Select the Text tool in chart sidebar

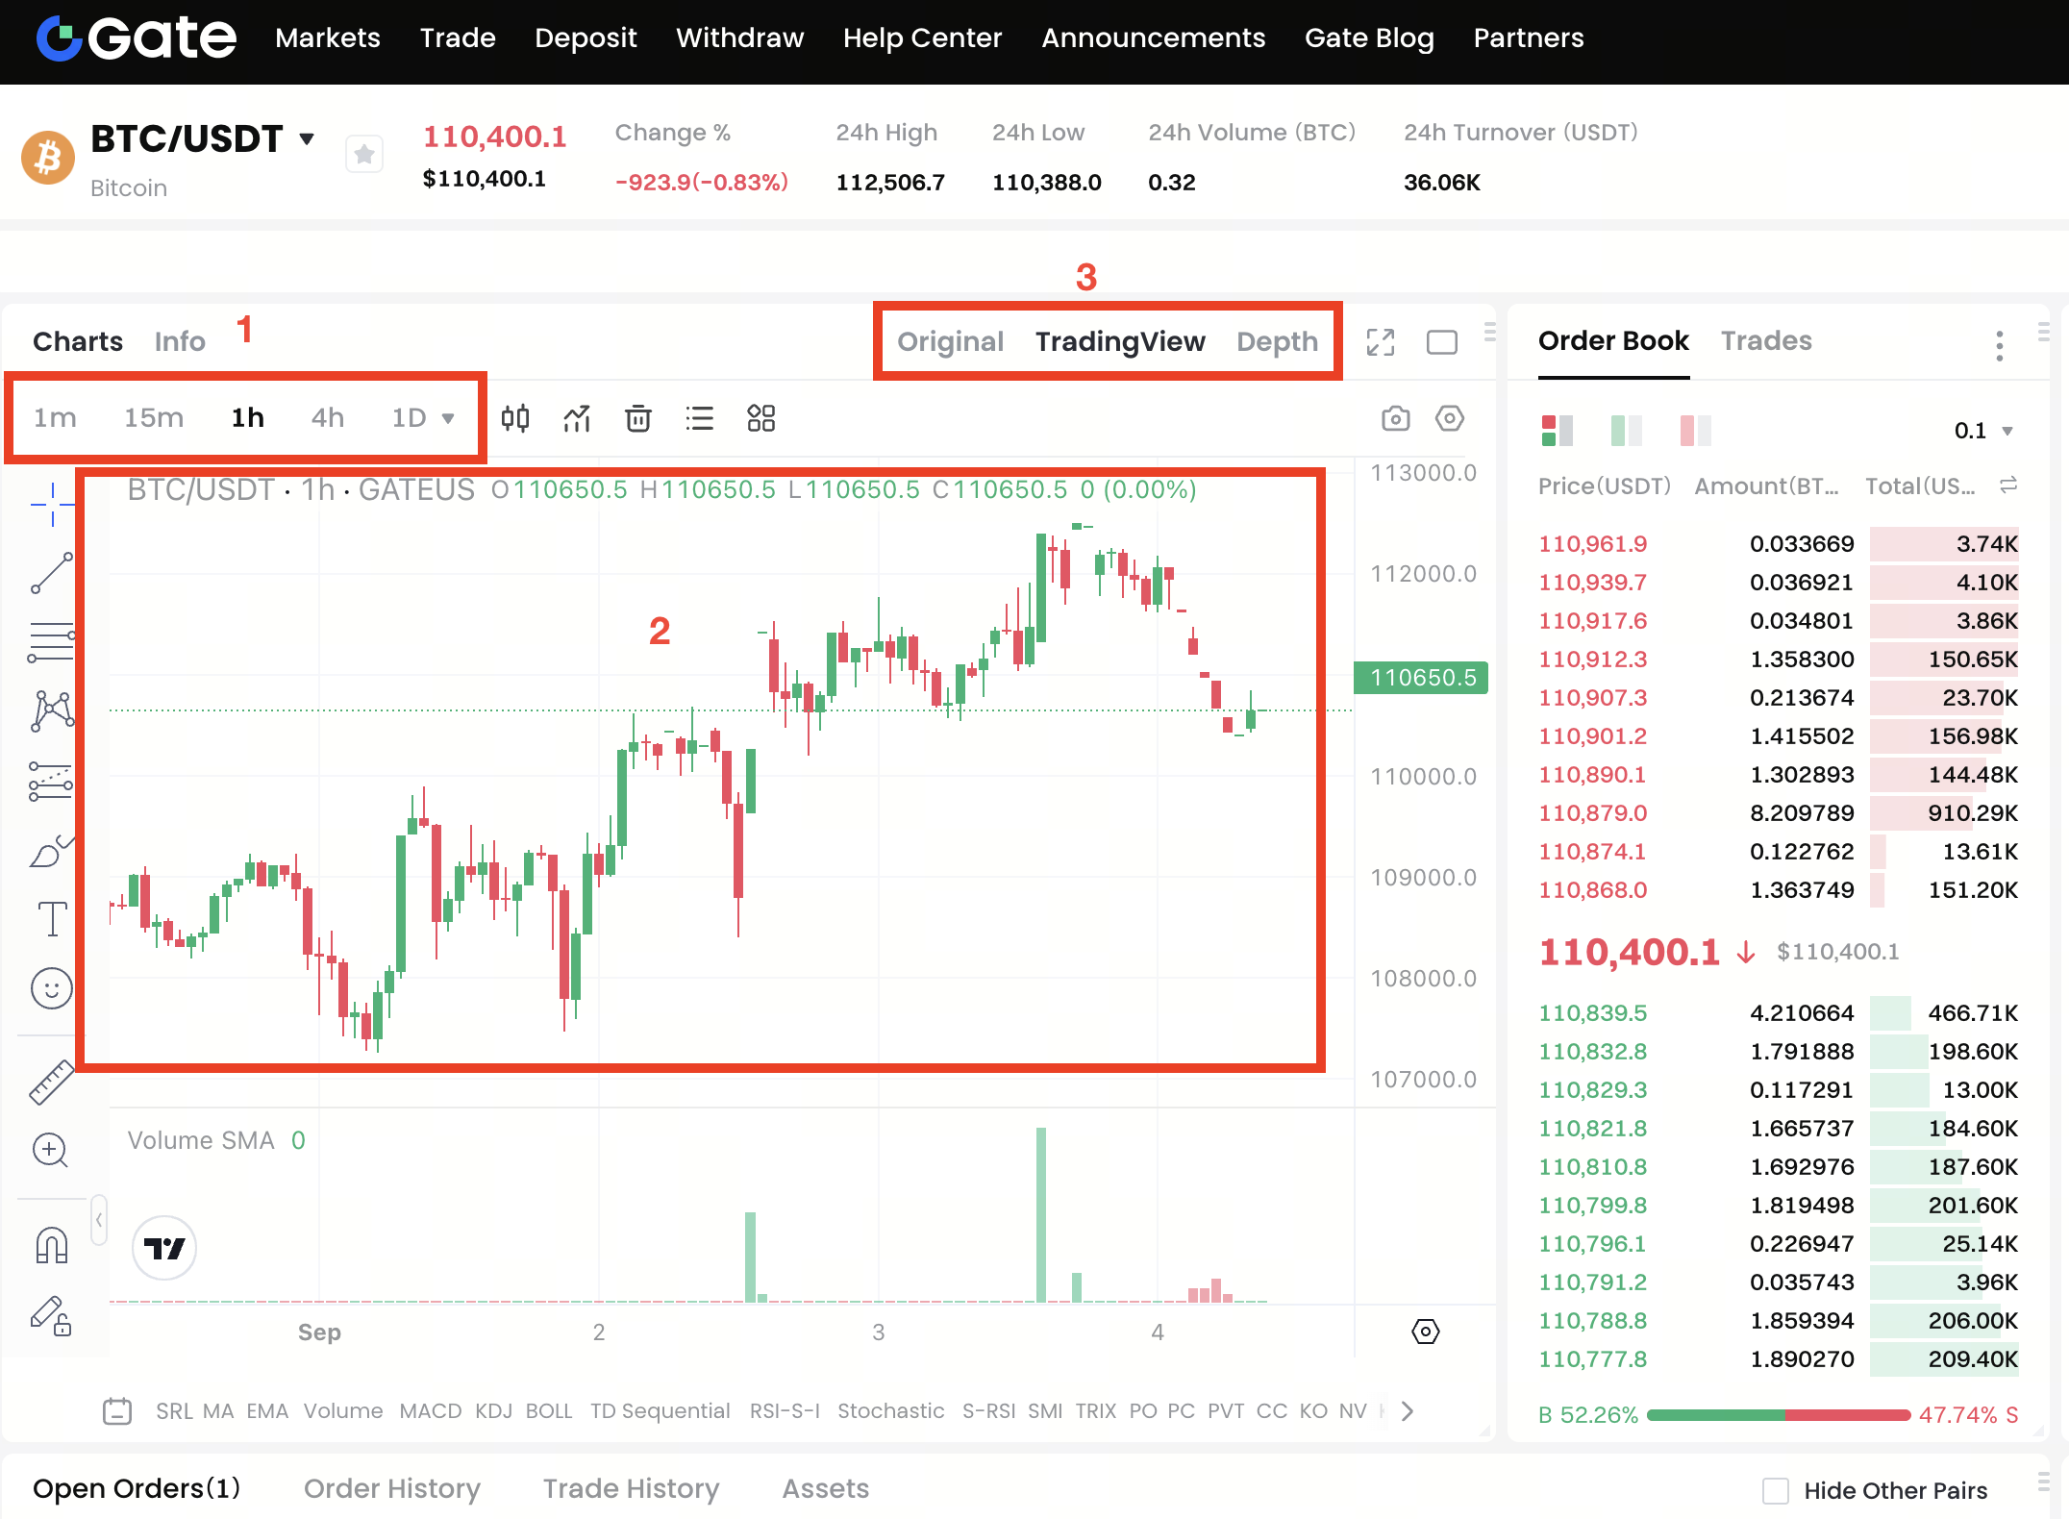(x=51, y=918)
